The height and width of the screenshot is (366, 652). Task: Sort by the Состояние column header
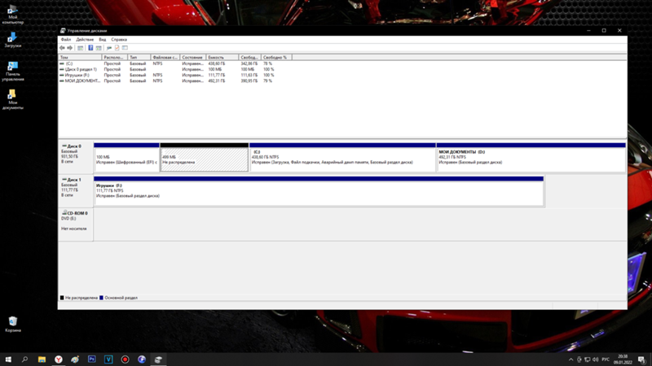(x=192, y=57)
